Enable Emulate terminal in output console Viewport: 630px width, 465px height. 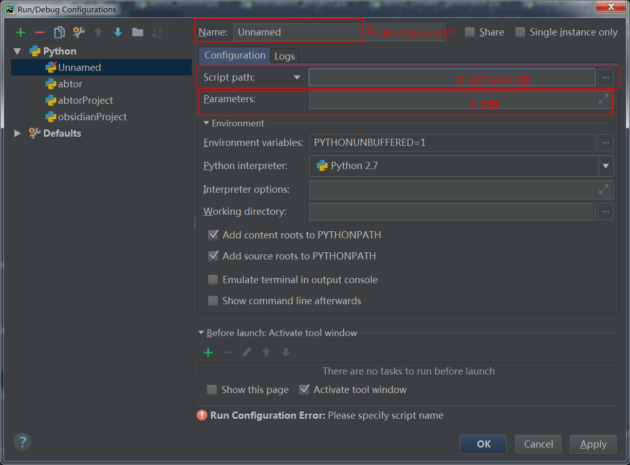click(213, 280)
